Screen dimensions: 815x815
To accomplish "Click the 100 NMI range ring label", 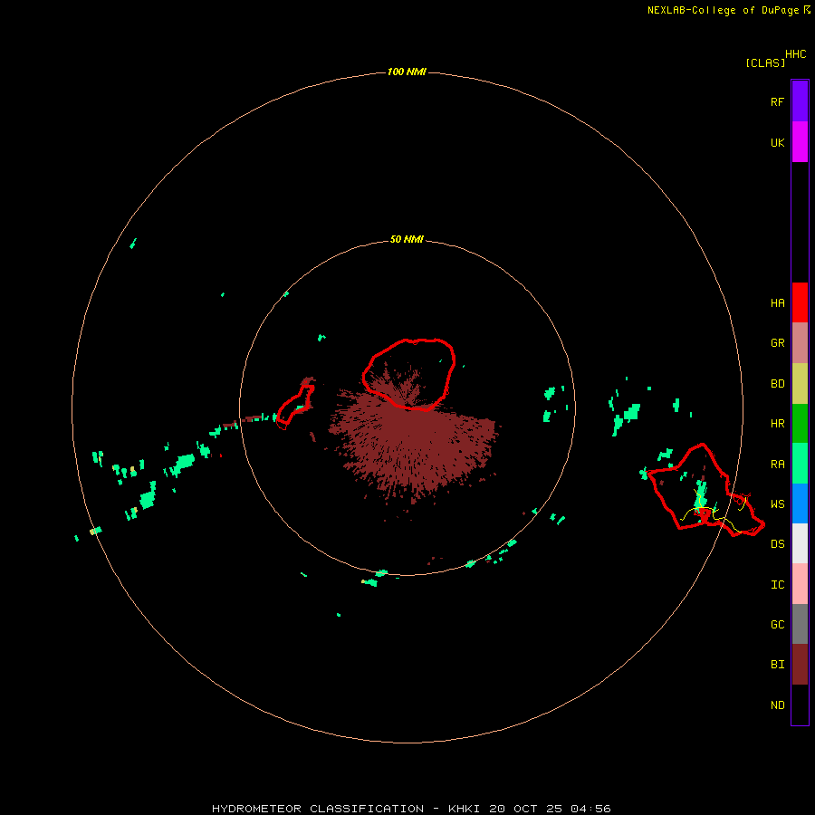I will [407, 72].
